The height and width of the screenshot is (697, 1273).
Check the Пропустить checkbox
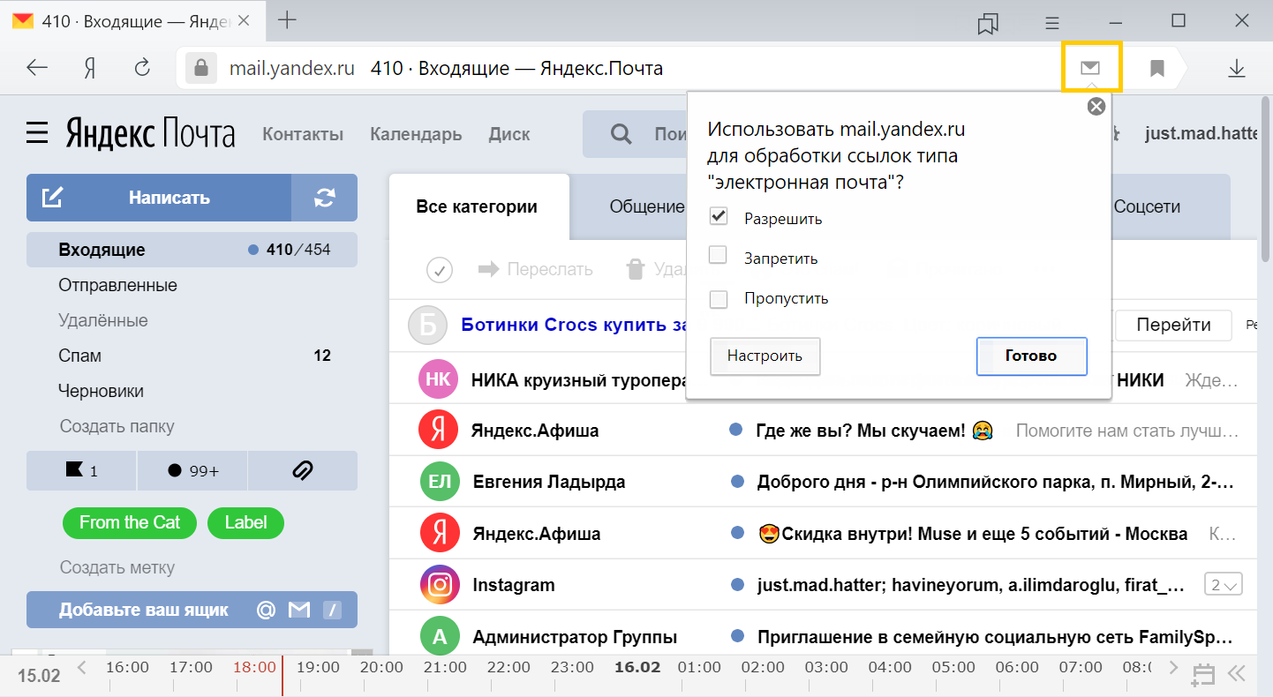719,300
